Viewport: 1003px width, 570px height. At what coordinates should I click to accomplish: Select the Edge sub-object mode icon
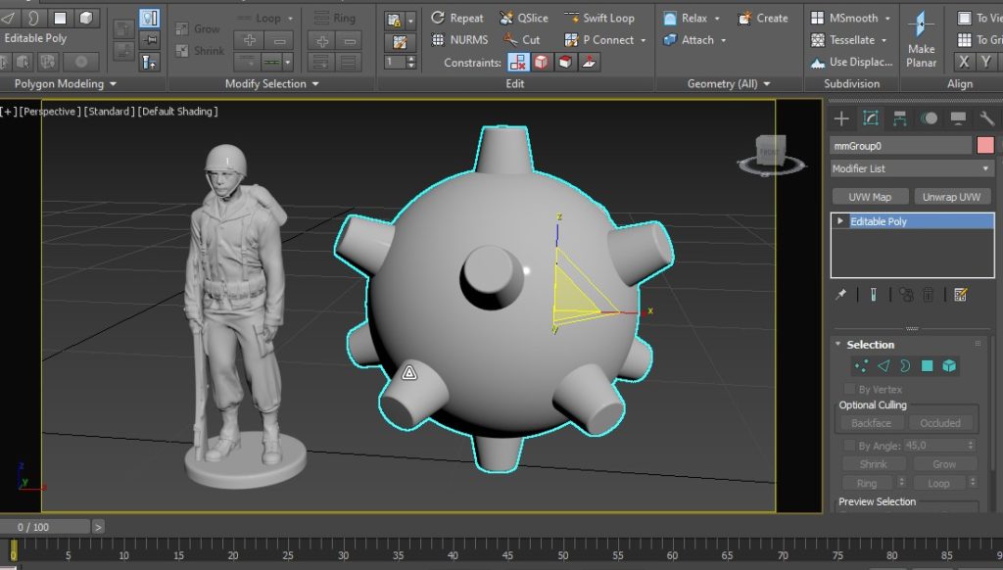[x=884, y=365]
